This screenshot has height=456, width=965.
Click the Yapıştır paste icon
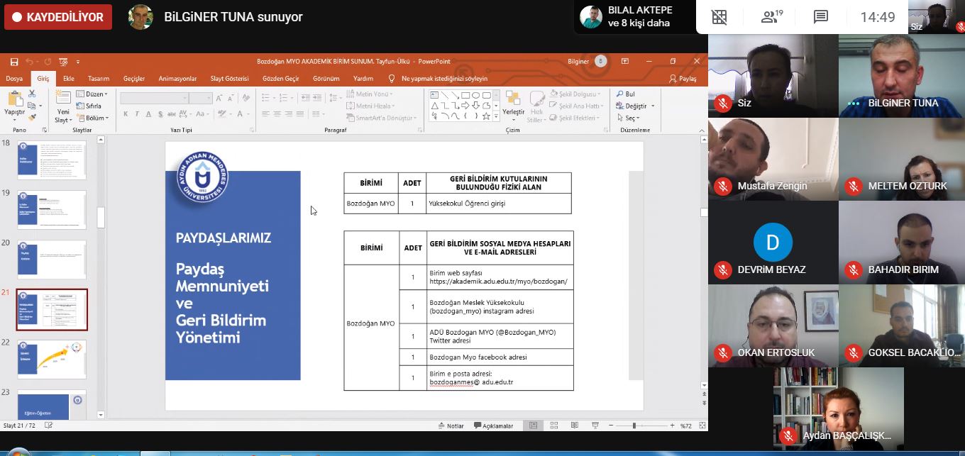[14, 101]
